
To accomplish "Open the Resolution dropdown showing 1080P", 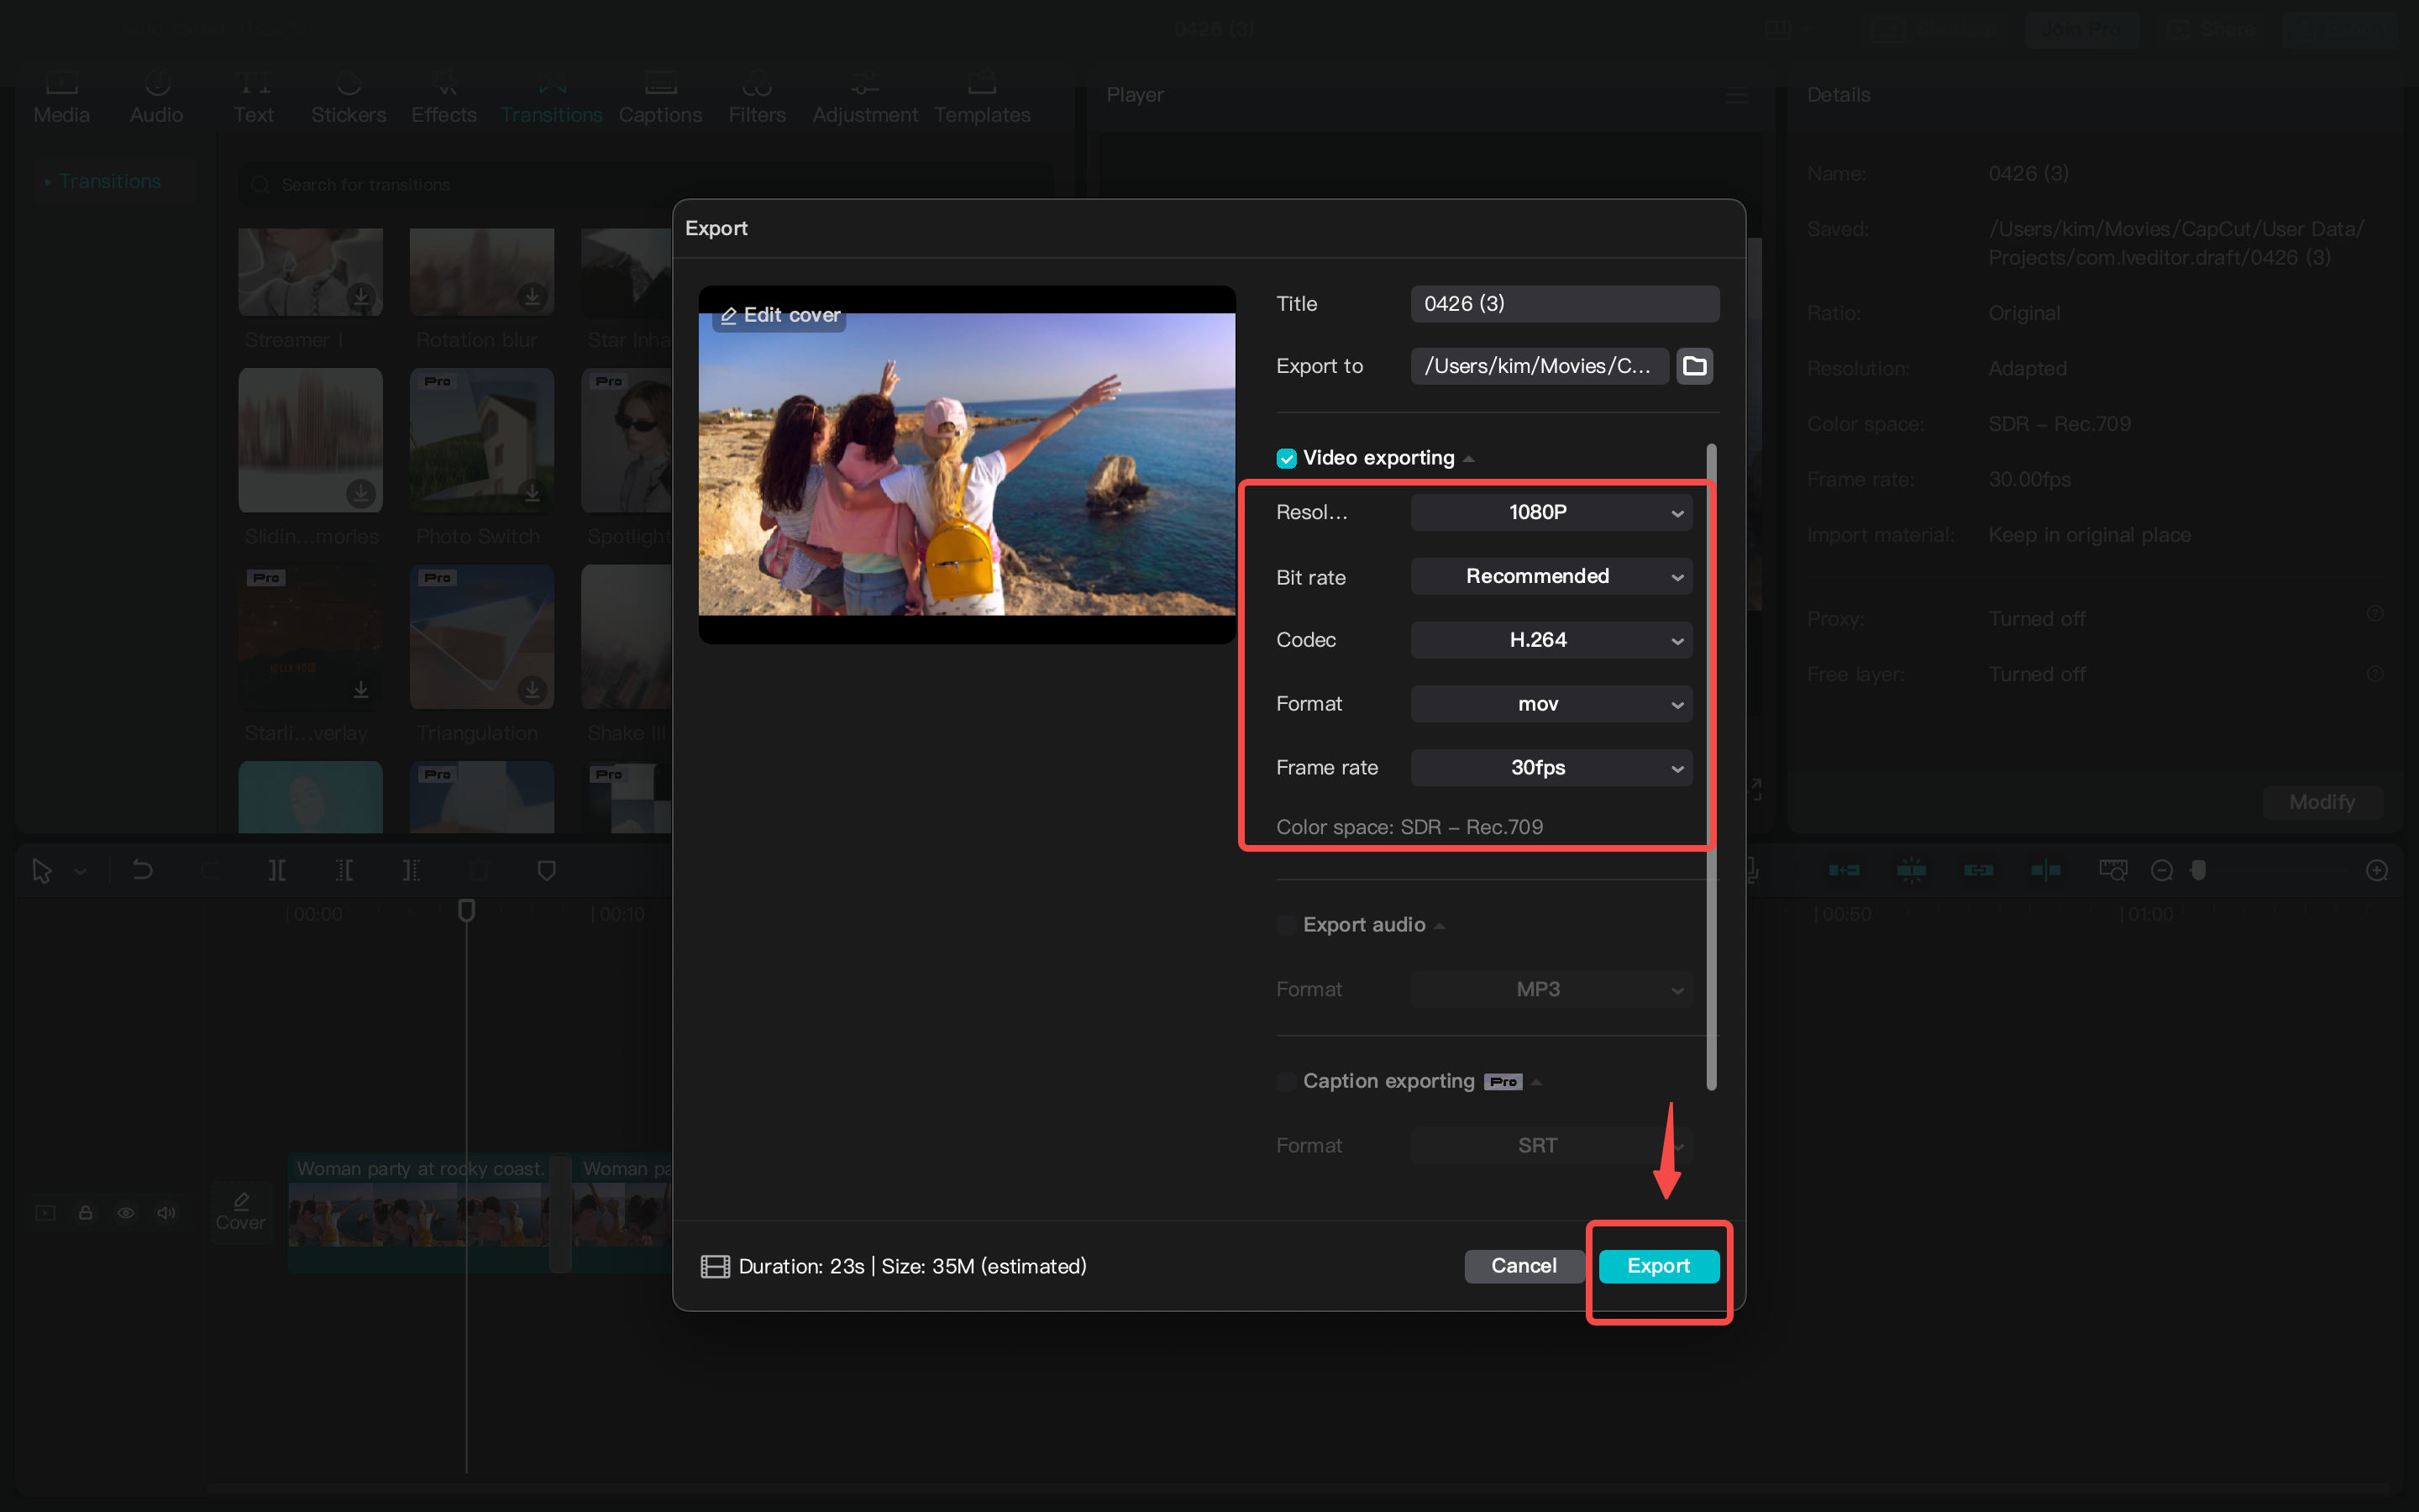I will [x=1551, y=512].
